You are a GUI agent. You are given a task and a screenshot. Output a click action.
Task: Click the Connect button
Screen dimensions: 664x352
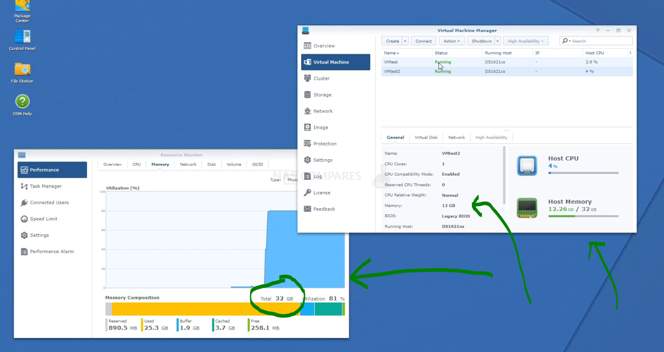click(424, 41)
